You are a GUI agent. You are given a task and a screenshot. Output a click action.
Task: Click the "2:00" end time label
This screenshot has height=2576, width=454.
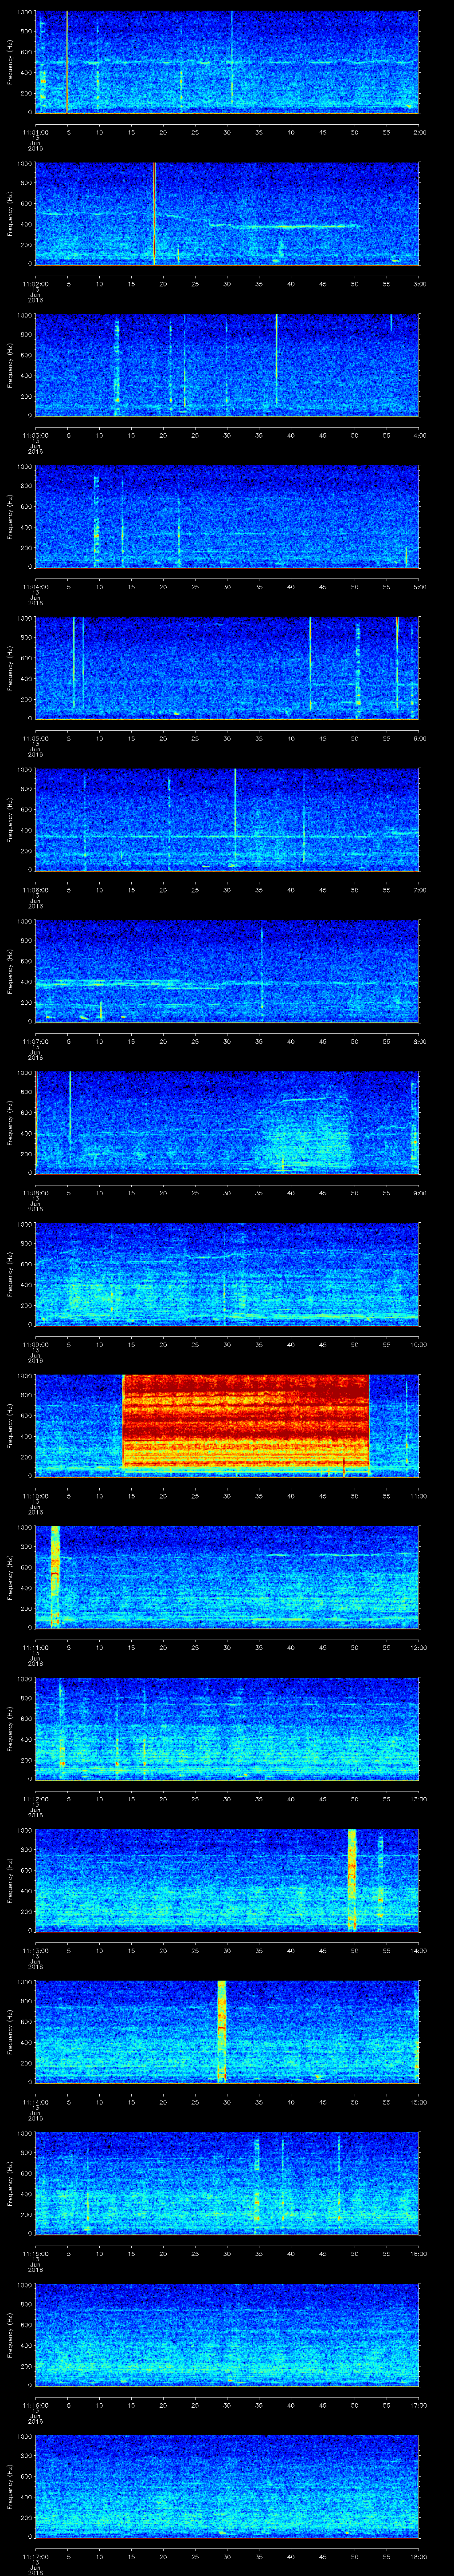[x=419, y=132]
